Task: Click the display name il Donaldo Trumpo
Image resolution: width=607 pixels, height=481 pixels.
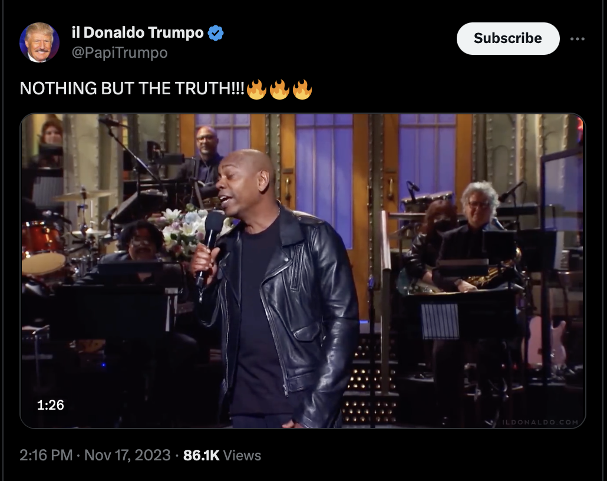Action: click(x=138, y=32)
